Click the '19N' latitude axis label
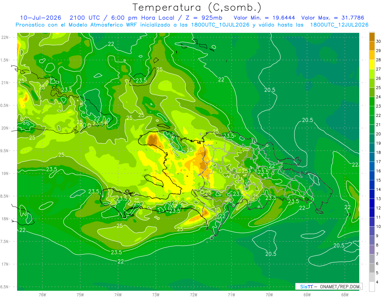Viewport: 387px width, 299px height. coord(5,174)
